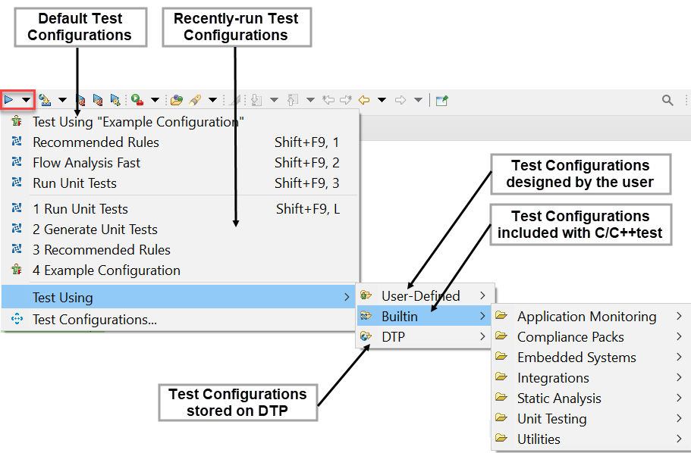
Task: Open dropdown beside flashlight search icon
Action: click(213, 101)
